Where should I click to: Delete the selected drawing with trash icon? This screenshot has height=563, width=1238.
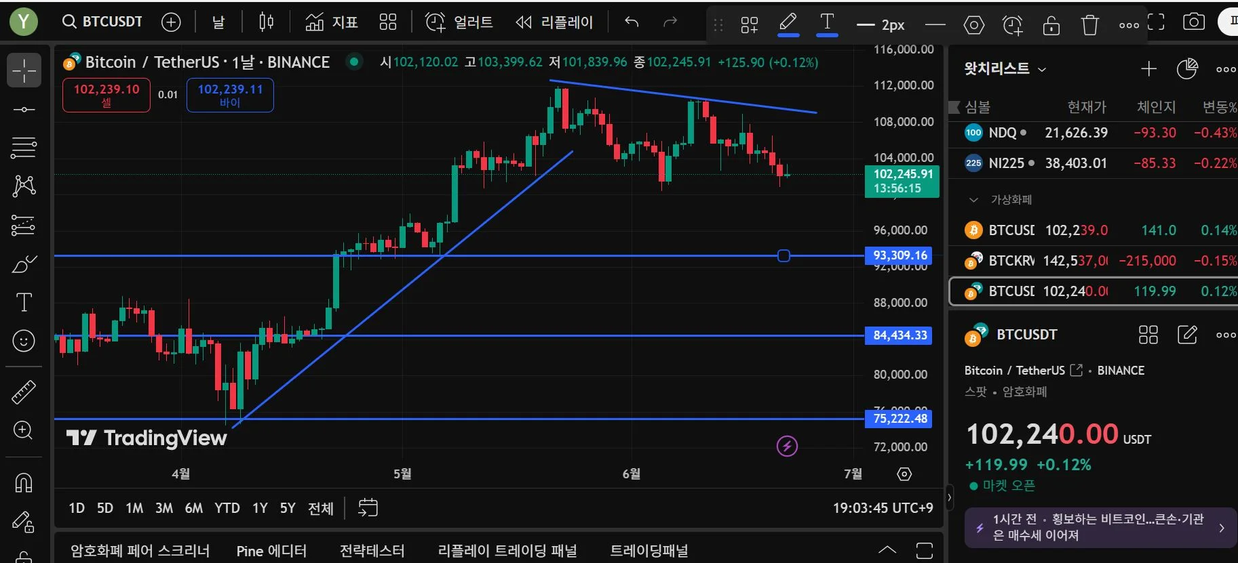[1089, 25]
